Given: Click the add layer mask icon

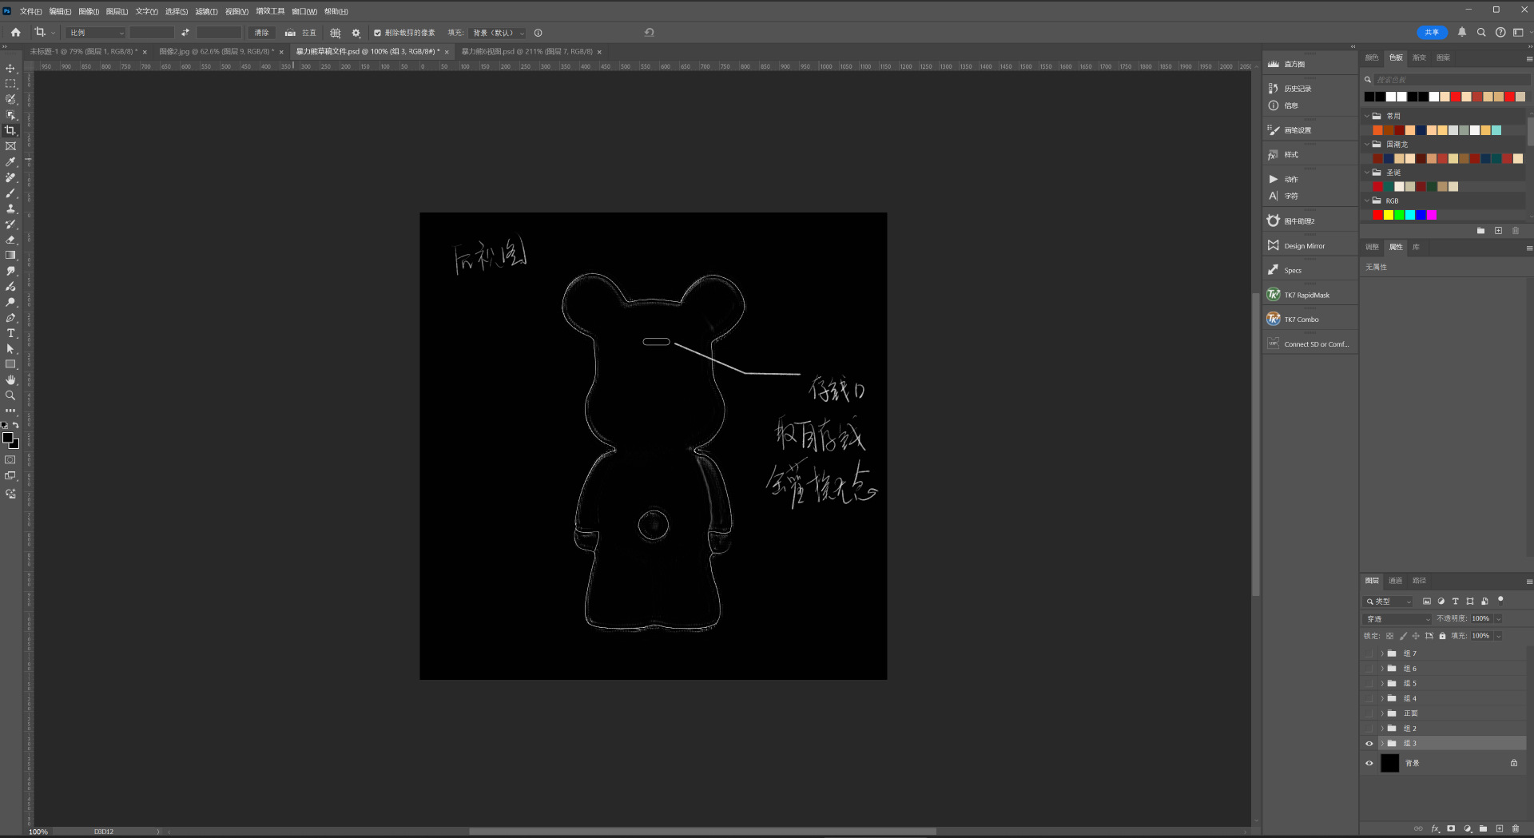Looking at the screenshot, I should [1451, 828].
